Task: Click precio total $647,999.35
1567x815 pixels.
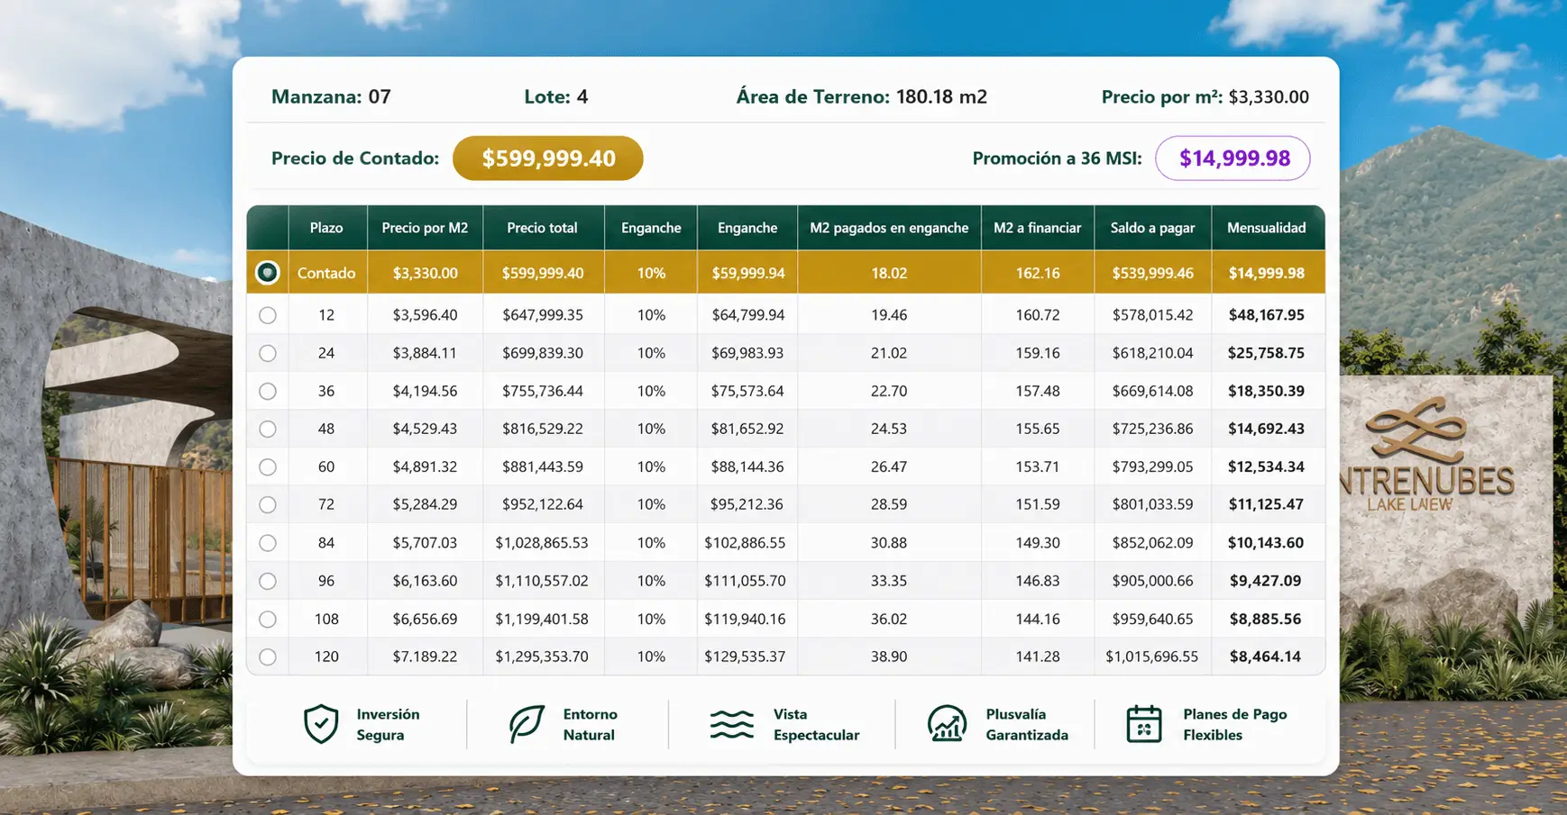Action: click(543, 315)
